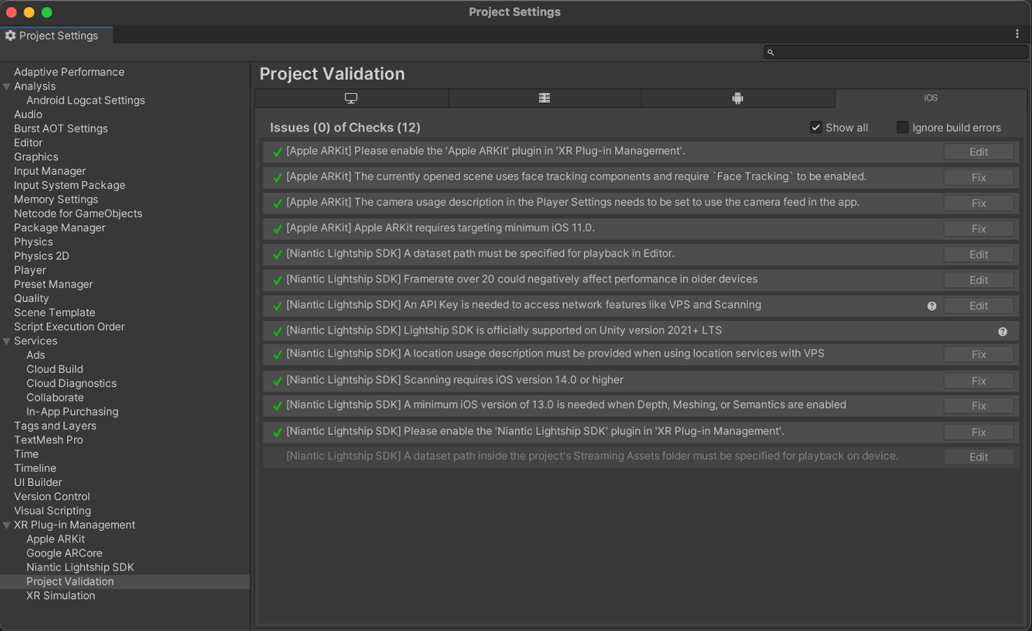The height and width of the screenshot is (631, 1032).
Task: Select Niantic Lightship SDK in sidebar
Action: [x=80, y=567]
